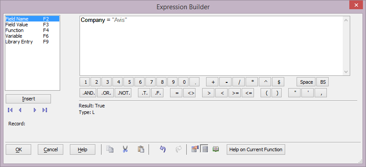Screen dimensions: 366x167
Task: Go to the first record arrow
Action: [10, 110]
